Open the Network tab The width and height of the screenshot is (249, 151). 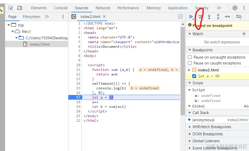[x=103, y=8]
